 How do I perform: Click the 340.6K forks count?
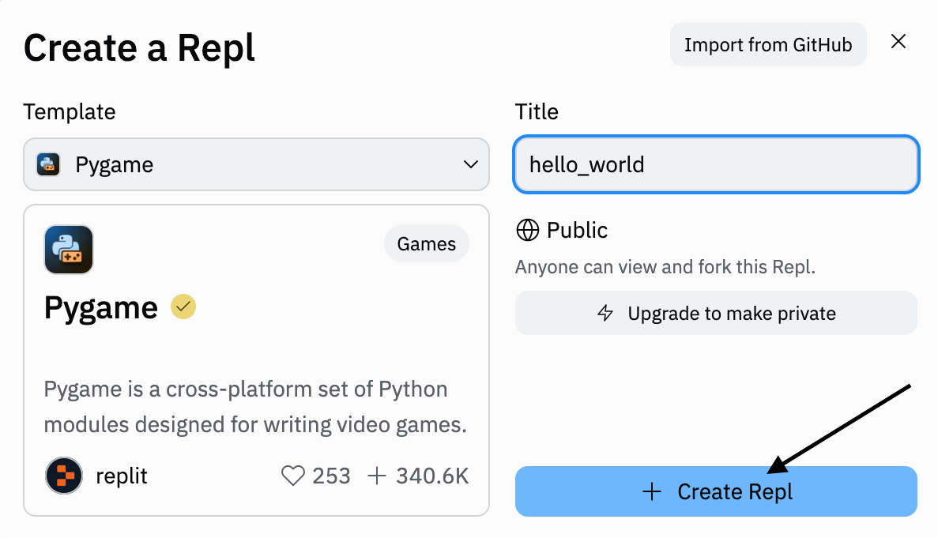point(432,476)
